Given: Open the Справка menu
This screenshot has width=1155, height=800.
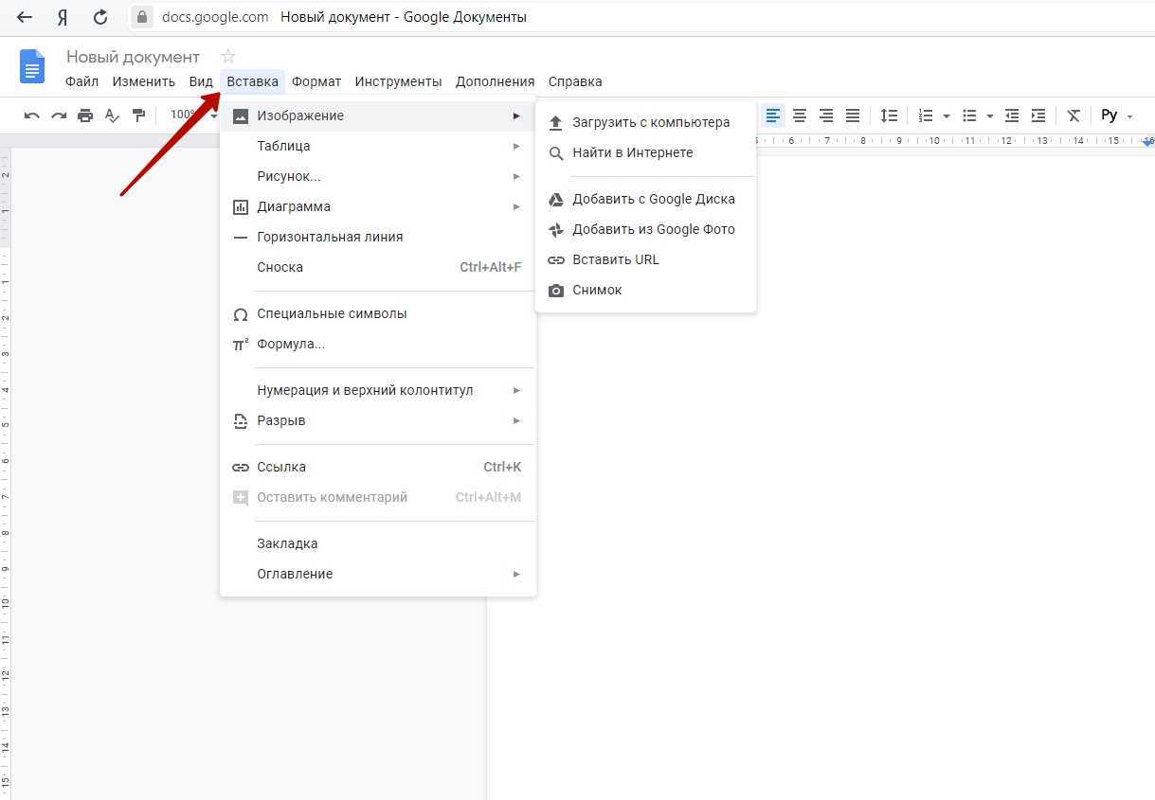Looking at the screenshot, I should tap(575, 81).
